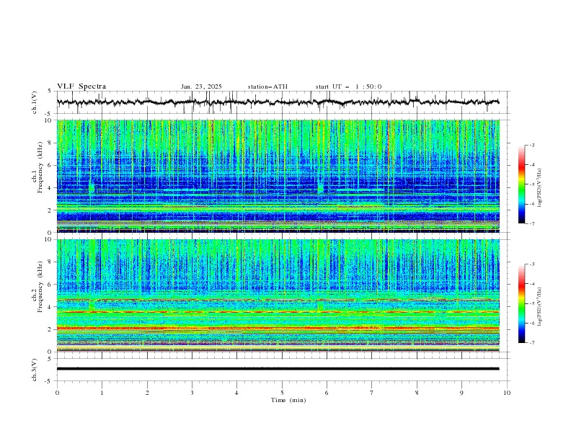Image resolution: width=571 pixels, height=441 pixels.
Task: Click the ch.3 flat waveform trace
Action: (x=278, y=369)
